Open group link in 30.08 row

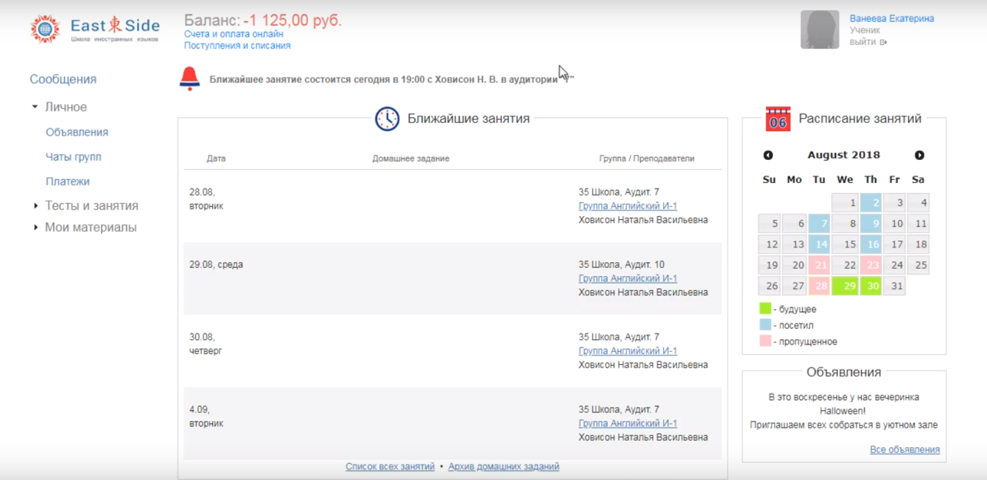(x=628, y=351)
